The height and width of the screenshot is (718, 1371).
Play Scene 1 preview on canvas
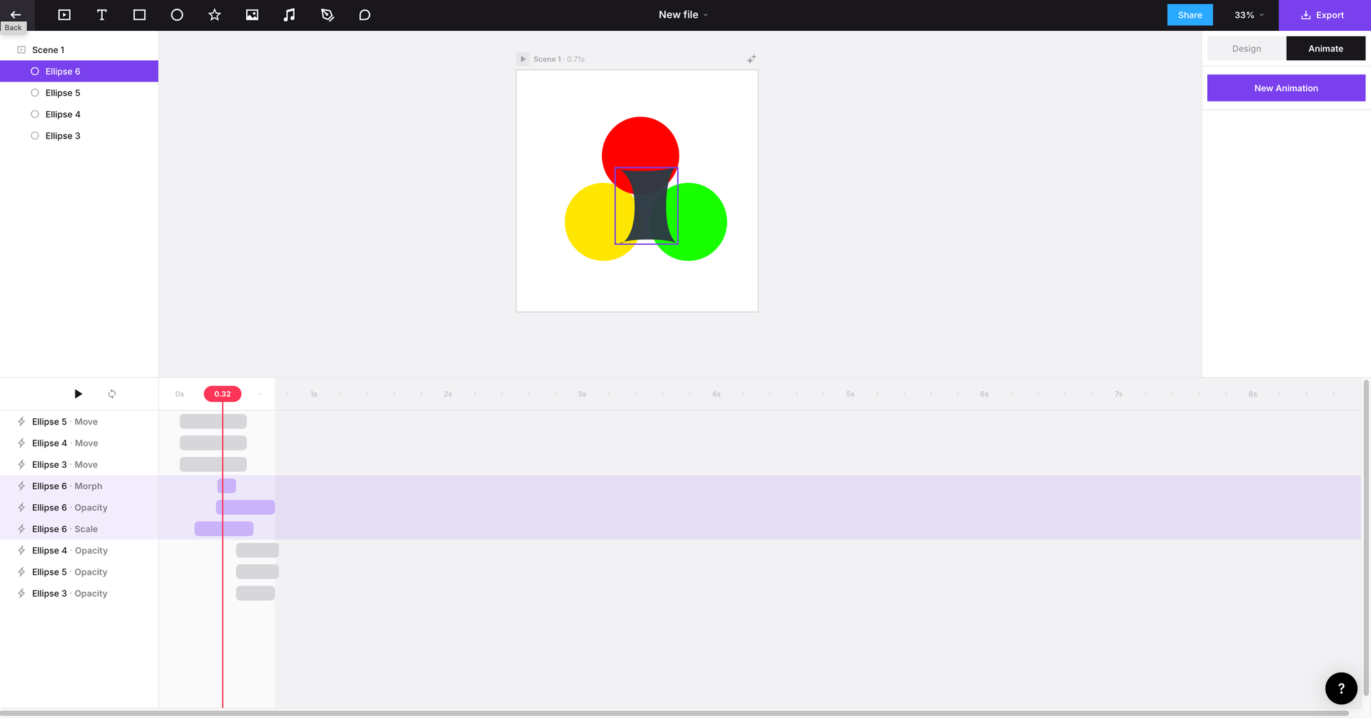tap(523, 59)
